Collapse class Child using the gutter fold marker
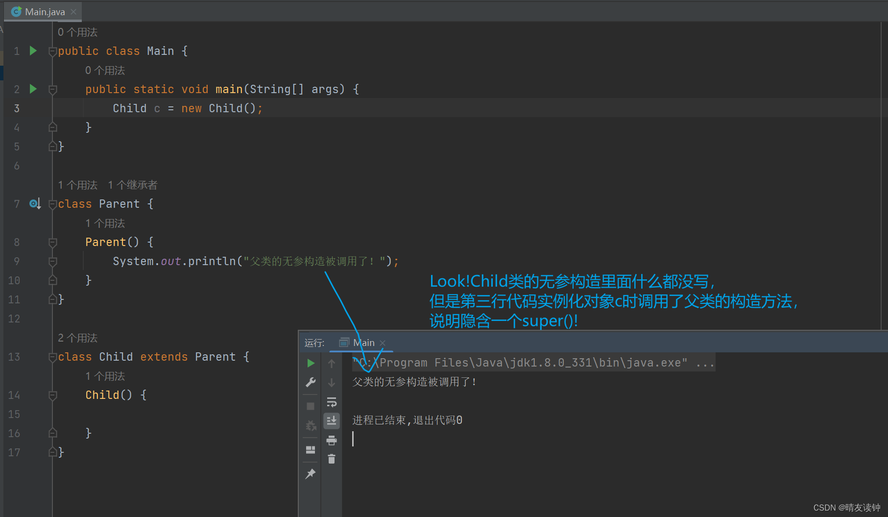The height and width of the screenshot is (517, 888). click(x=52, y=356)
